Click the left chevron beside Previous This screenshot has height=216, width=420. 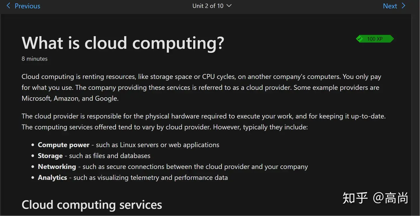tap(8, 6)
